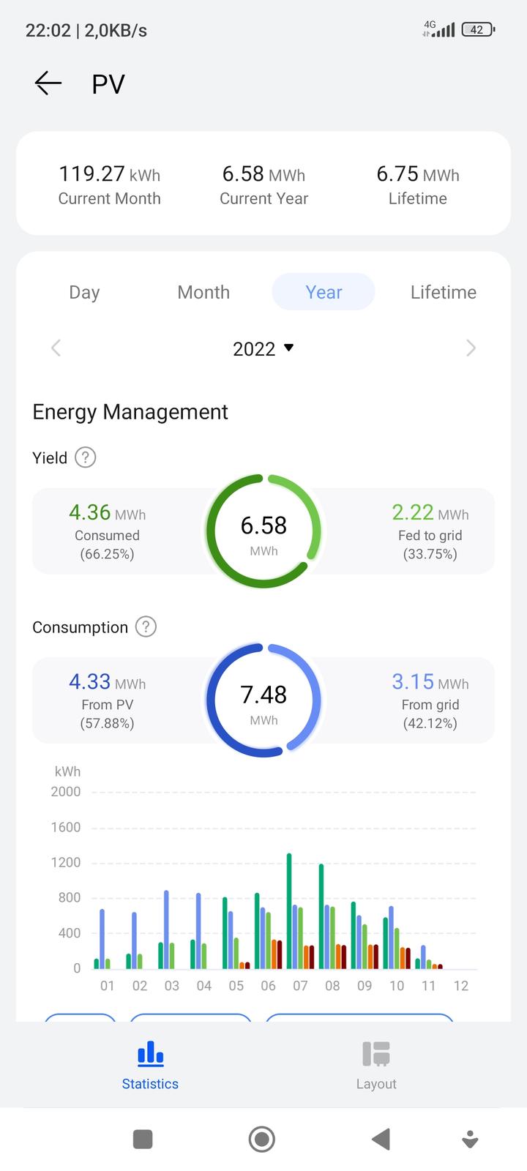
Task: Tap the Statistics bar chart icon
Action: (150, 1054)
